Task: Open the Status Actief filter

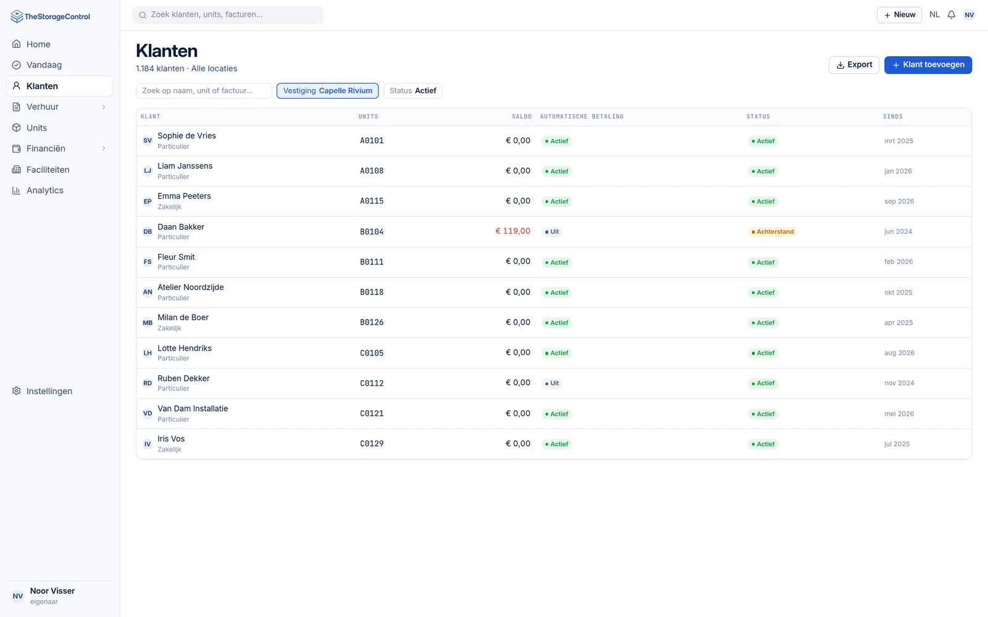Action: tap(412, 91)
